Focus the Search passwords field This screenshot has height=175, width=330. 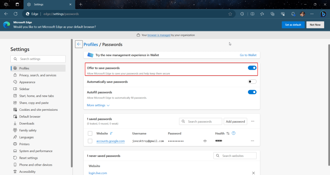tap(200, 121)
